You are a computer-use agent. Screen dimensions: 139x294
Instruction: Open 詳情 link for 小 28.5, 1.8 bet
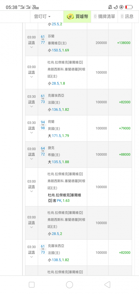(31, 72)
